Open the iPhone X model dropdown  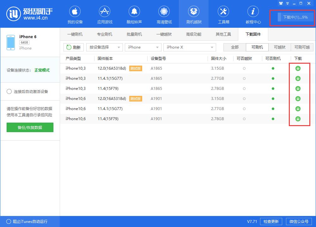[189, 47]
